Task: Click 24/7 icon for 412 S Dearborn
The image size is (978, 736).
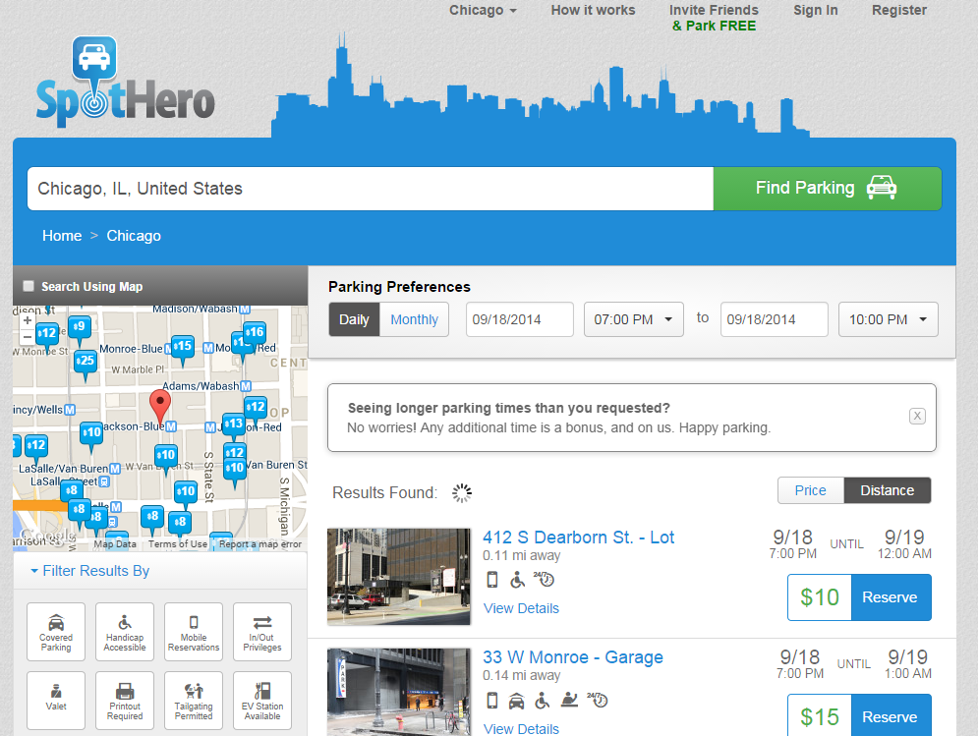Action: [544, 580]
